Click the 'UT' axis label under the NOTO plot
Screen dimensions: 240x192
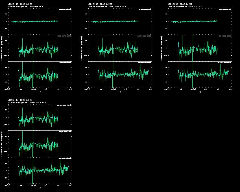click(x=200, y=92)
